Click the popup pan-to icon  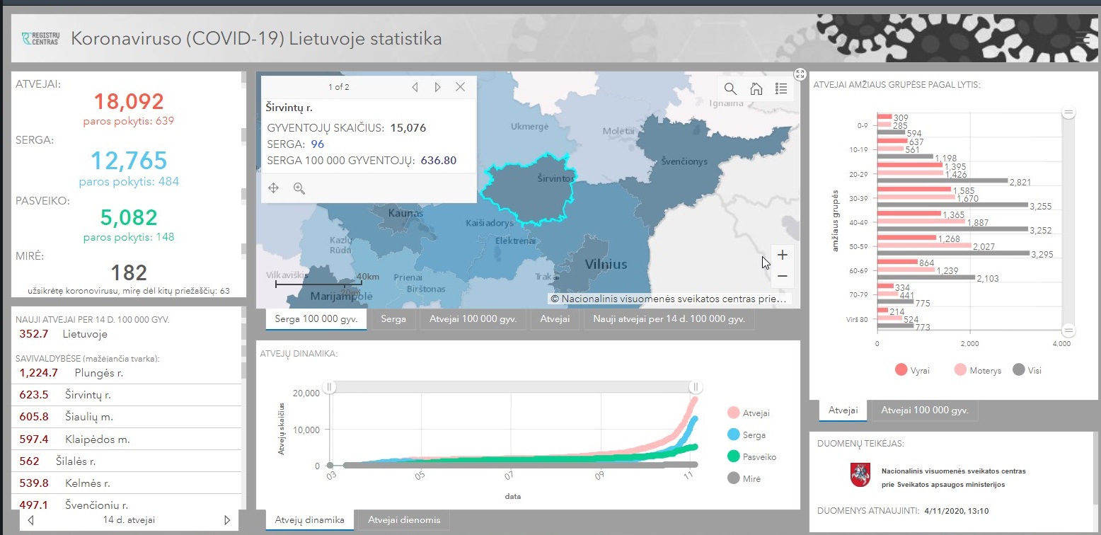(x=274, y=188)
